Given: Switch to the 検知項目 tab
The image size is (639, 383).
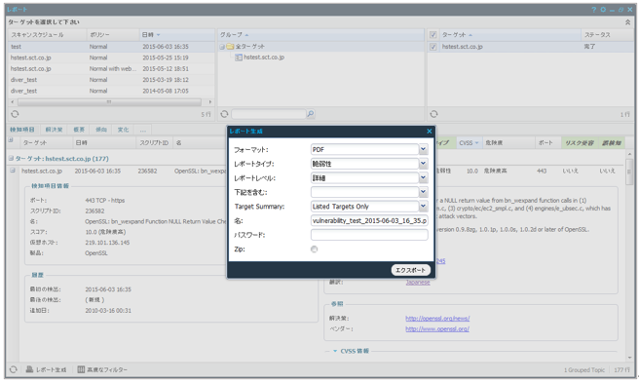Looking at the screenshot, I should point(22,130).
